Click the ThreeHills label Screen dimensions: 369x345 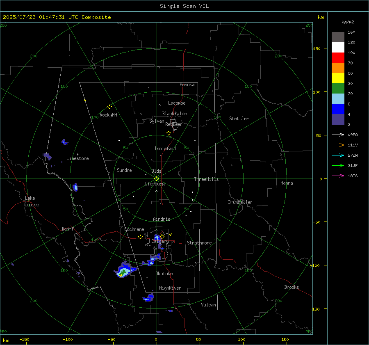[x=206, y=179]
